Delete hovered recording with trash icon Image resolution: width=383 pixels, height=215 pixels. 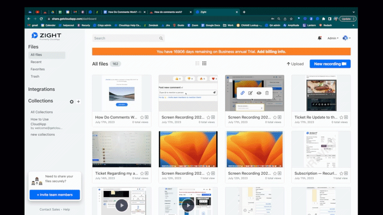[x=267, y=93]
